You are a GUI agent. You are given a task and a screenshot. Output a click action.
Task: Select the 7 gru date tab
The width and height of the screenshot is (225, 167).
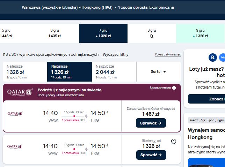pyautogui.click(x=103, y=33)
